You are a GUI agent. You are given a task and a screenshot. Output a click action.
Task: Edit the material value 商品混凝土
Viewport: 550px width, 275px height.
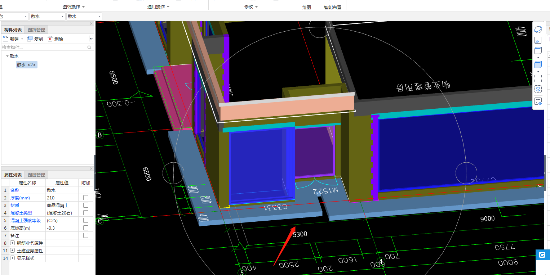62,205
